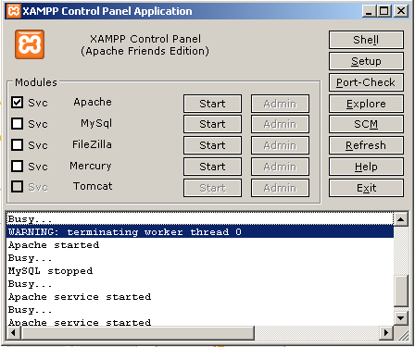Click the 'XAMPP Control Panel' heading text
Viewport: 415px width, 347px height.
(x=145, y=39)
